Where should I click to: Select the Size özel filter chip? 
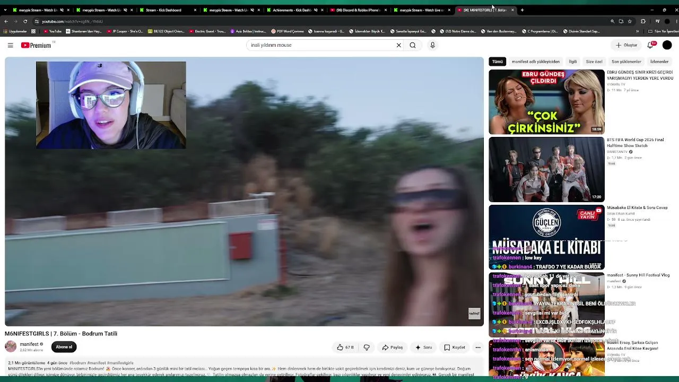[594, 62]
